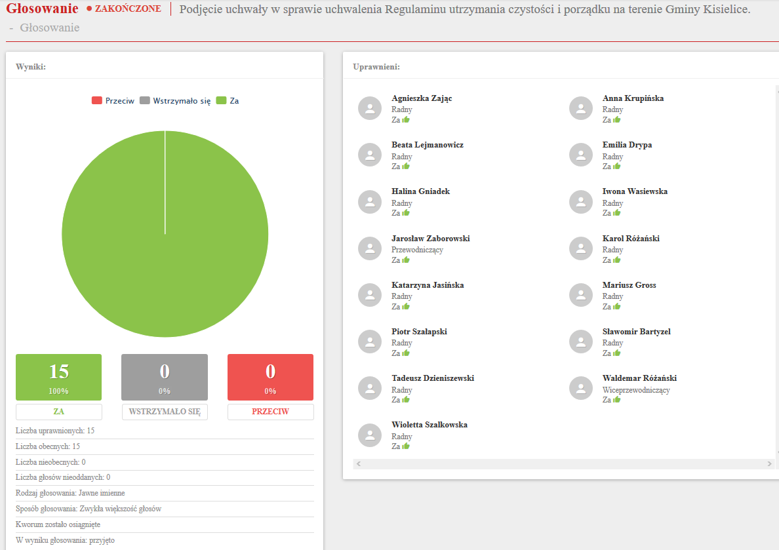Click Wioletta Szalkowska's avatar icon
Screen dimensions: 779x550
(370, 435)
